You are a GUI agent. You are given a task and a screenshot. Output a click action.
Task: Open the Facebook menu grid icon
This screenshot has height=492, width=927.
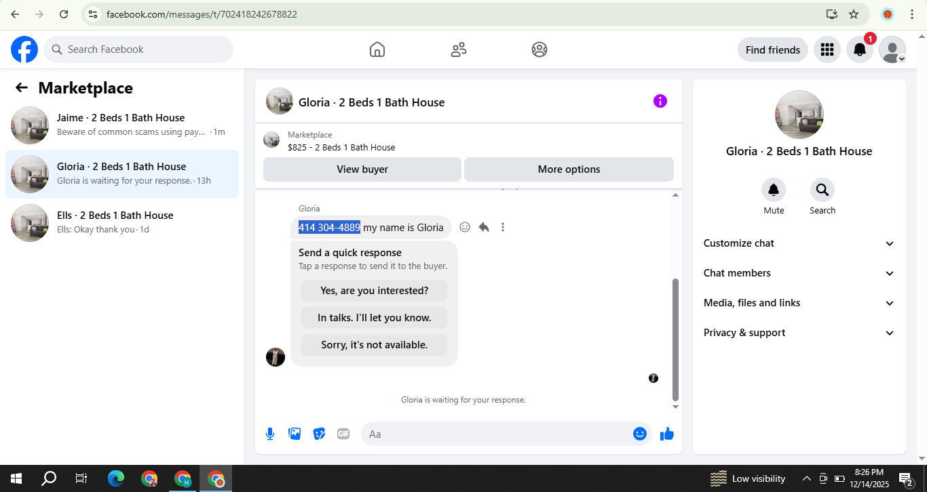[x=827, y=49]
